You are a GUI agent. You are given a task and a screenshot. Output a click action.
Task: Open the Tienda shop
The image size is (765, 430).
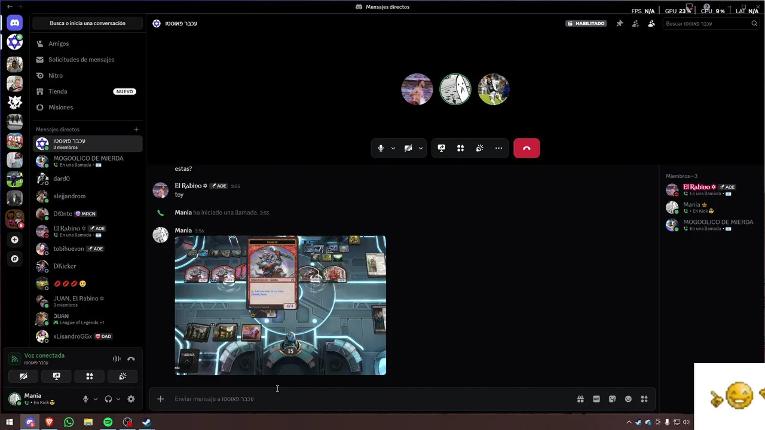87,91
